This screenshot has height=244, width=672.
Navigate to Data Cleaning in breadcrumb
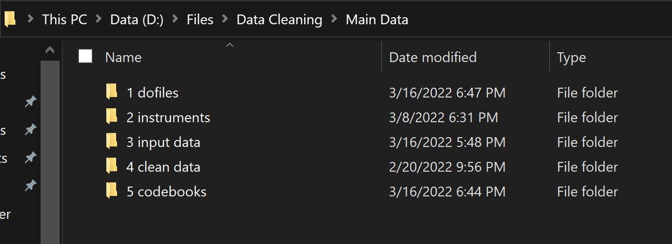pyautogui.click(x=279, y=20)
